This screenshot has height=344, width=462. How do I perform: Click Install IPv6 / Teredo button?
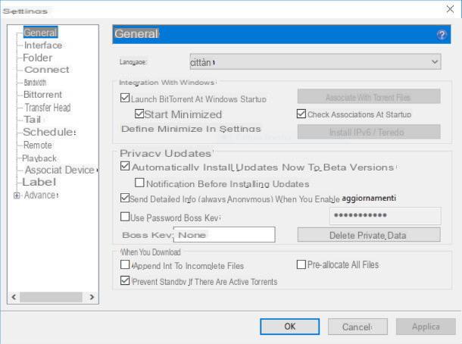369,132
